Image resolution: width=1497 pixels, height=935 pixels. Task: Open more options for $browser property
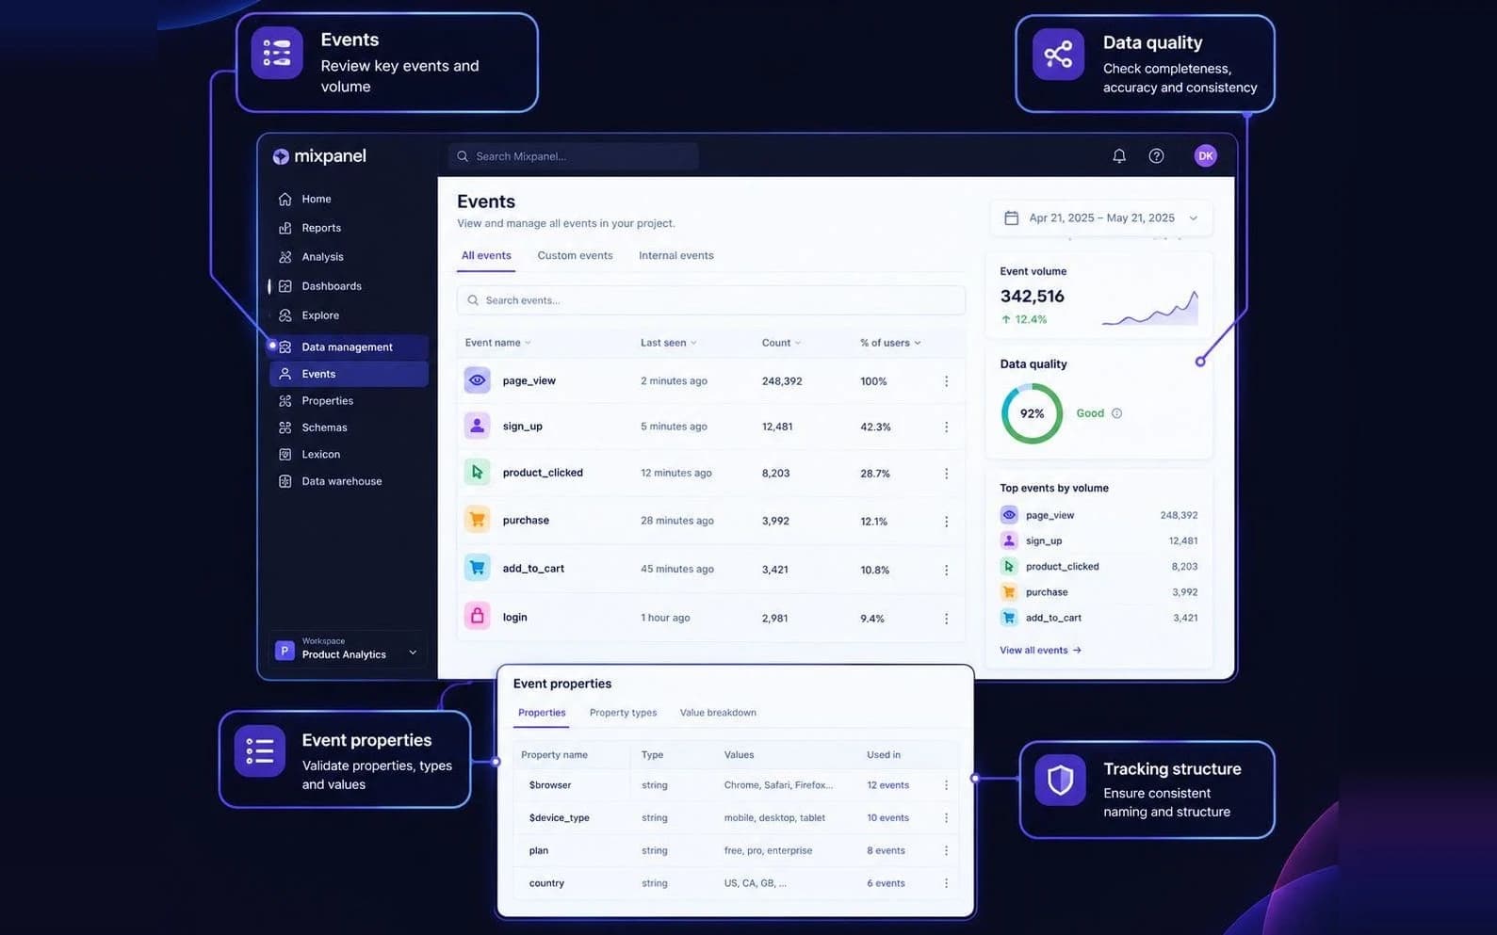[946, 785]
